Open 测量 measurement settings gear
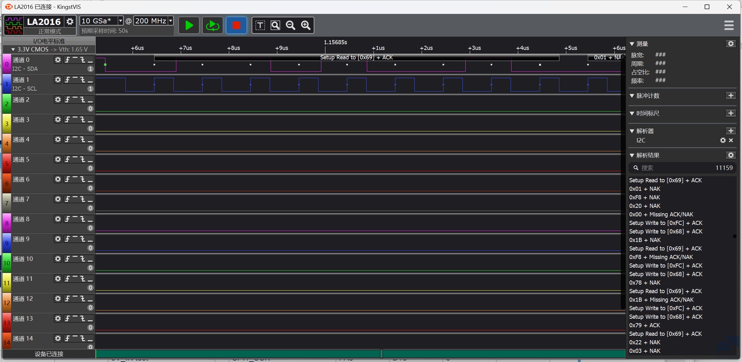The height and width of the screenshot is (362, 742). tap(731, 44)
